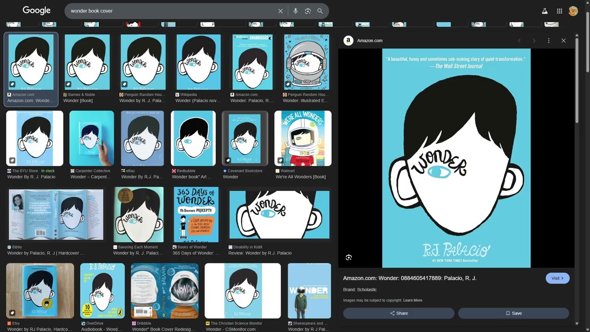Clear the search box text
This screenshot has height=332, width=590.
pyautogui.click(x=280, y=11)
